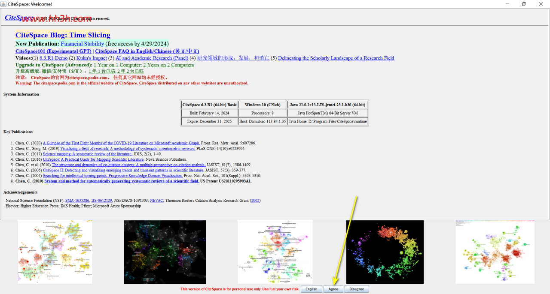Click the Host: Damubiao table cell
This screenshot has height=294, width=550.
(x=263, y=121)
